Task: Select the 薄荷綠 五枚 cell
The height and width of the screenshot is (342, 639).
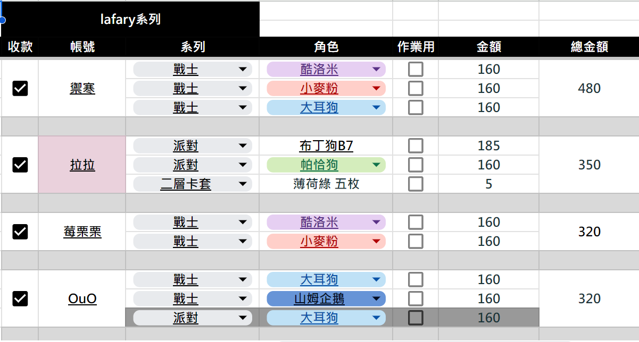Action: point(326,184)
